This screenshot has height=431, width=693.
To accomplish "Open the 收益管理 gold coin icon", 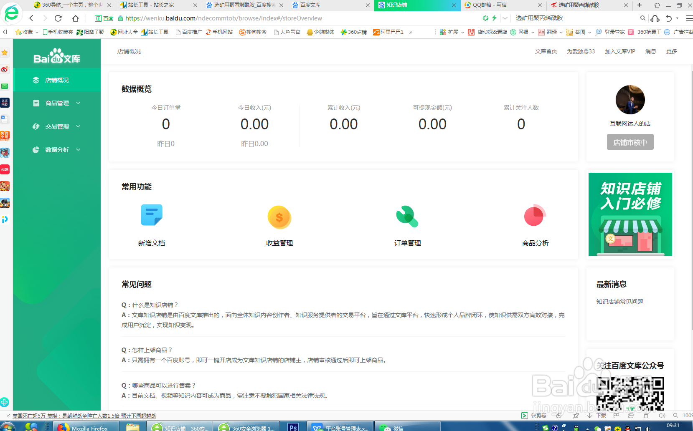I will (x=279, y=217).
